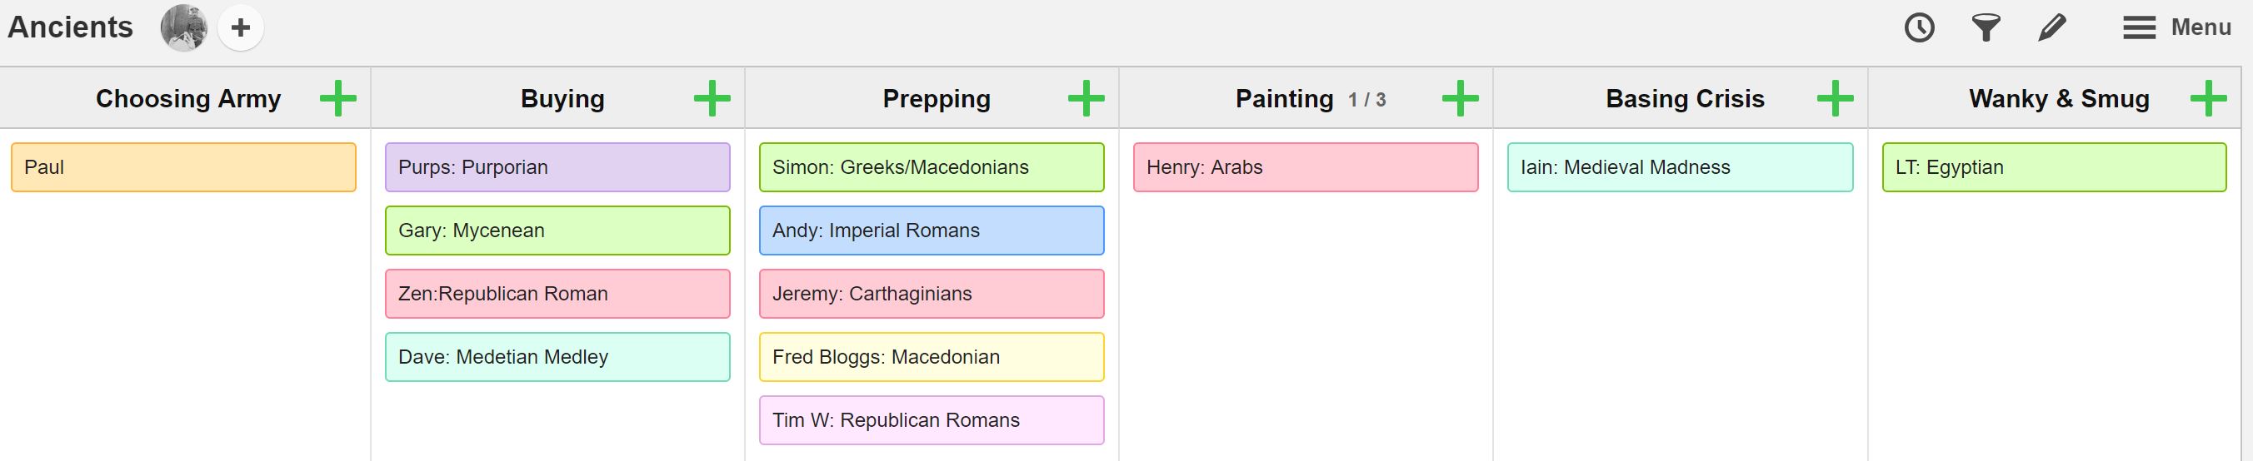Add a new member with plus button
2253x461 pixels.
point(241,28)
